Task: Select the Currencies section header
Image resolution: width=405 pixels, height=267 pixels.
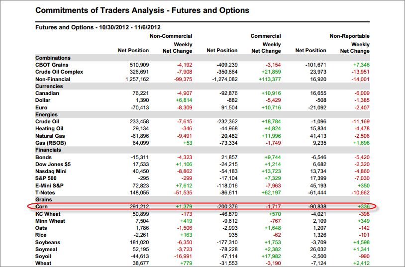Action: point(49,86)
